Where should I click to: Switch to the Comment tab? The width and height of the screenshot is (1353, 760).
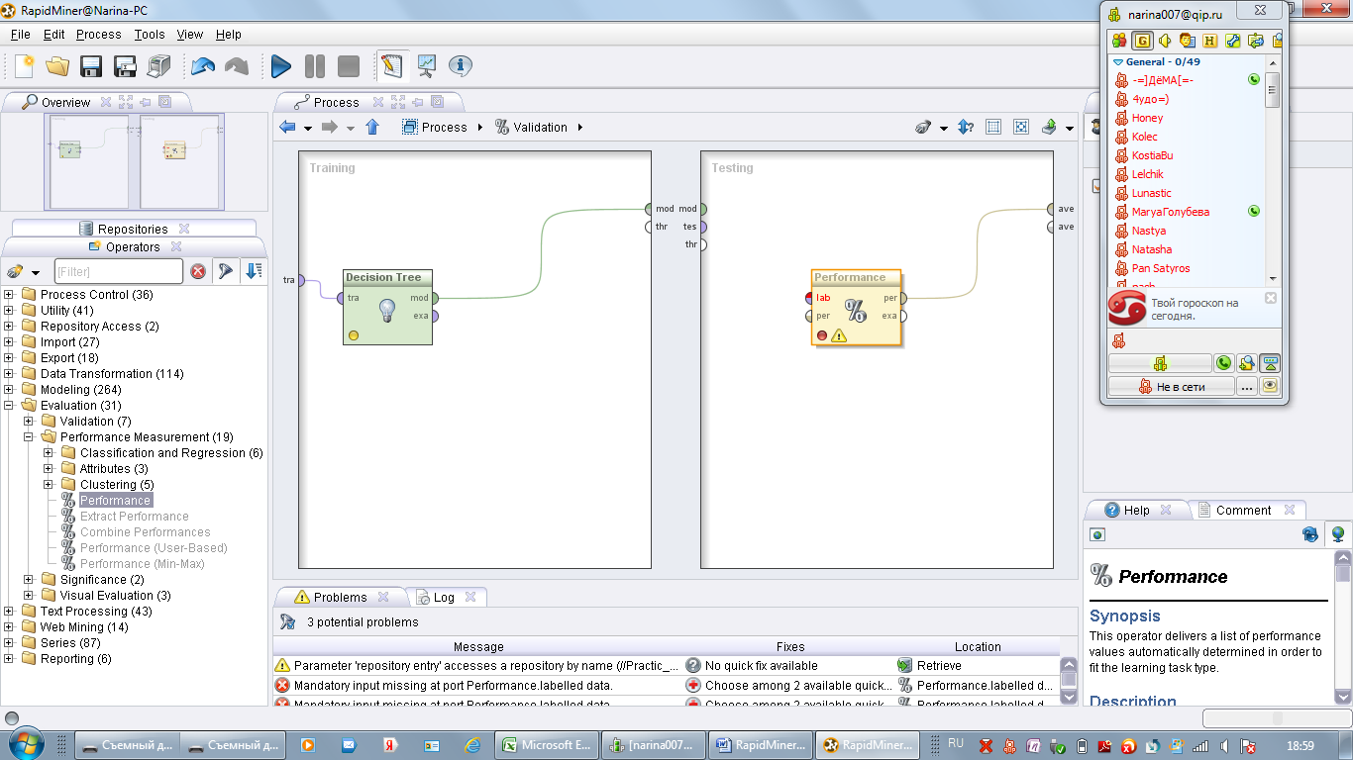1243,510
